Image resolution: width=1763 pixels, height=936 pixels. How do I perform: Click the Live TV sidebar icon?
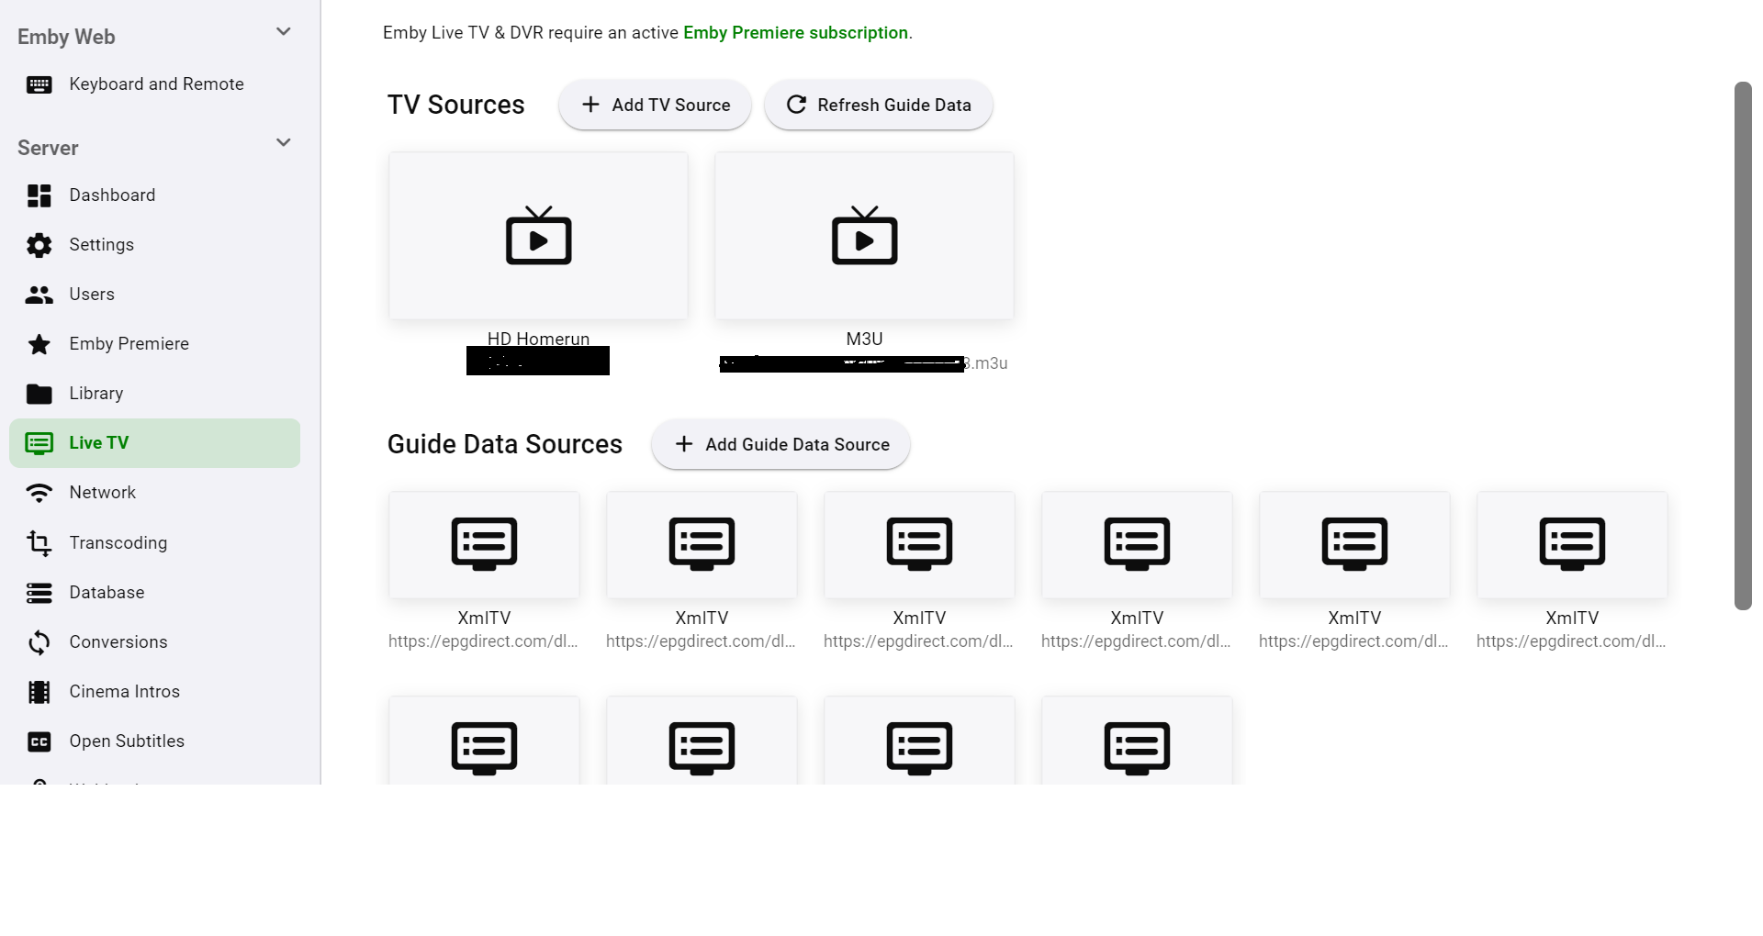click(39, 443)
